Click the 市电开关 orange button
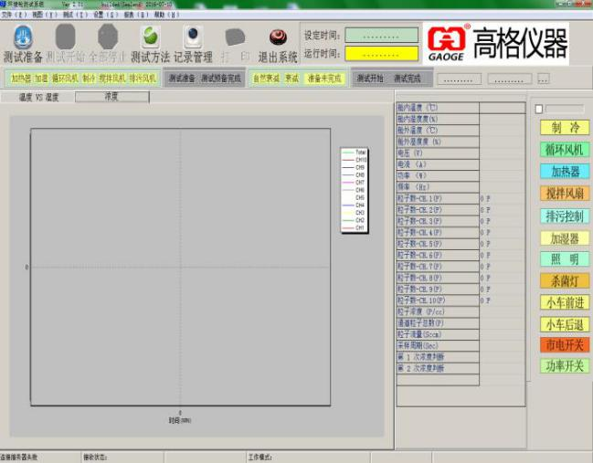Viewport: 593px width, 463px height. pyautogui.click(x=565, y=344)
